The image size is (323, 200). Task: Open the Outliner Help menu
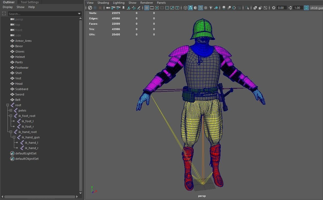pos(32,7)
